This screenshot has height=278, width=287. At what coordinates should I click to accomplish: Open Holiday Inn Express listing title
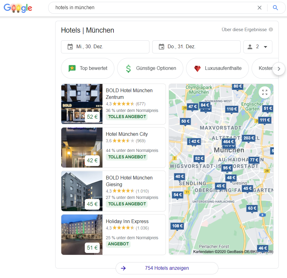click(x=127, y=221)
